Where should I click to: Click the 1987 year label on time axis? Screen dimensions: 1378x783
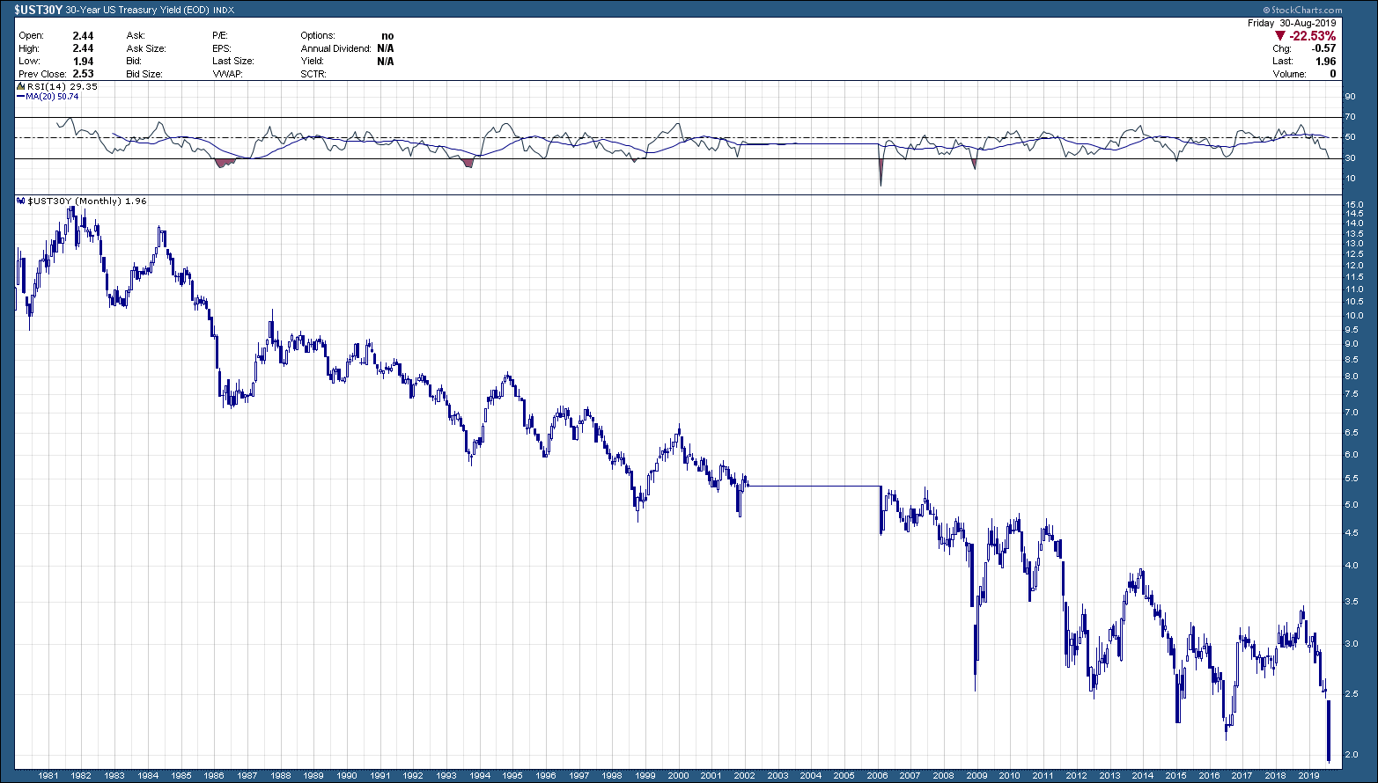[x=247, y=776]
